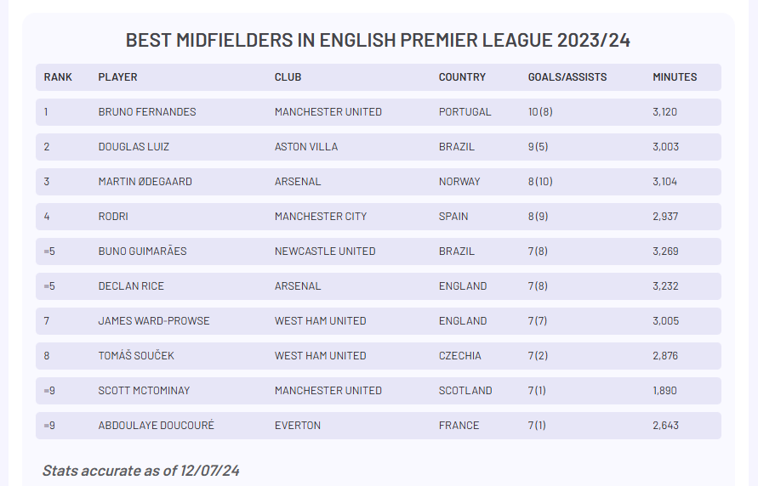758x486 pixels.
Task: Click the Everton club cell
Action: (297, 425)
